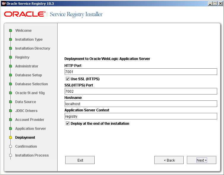Click the Database Setup step marker
This screenshot has height=175, width=224.
click(10, 75)
